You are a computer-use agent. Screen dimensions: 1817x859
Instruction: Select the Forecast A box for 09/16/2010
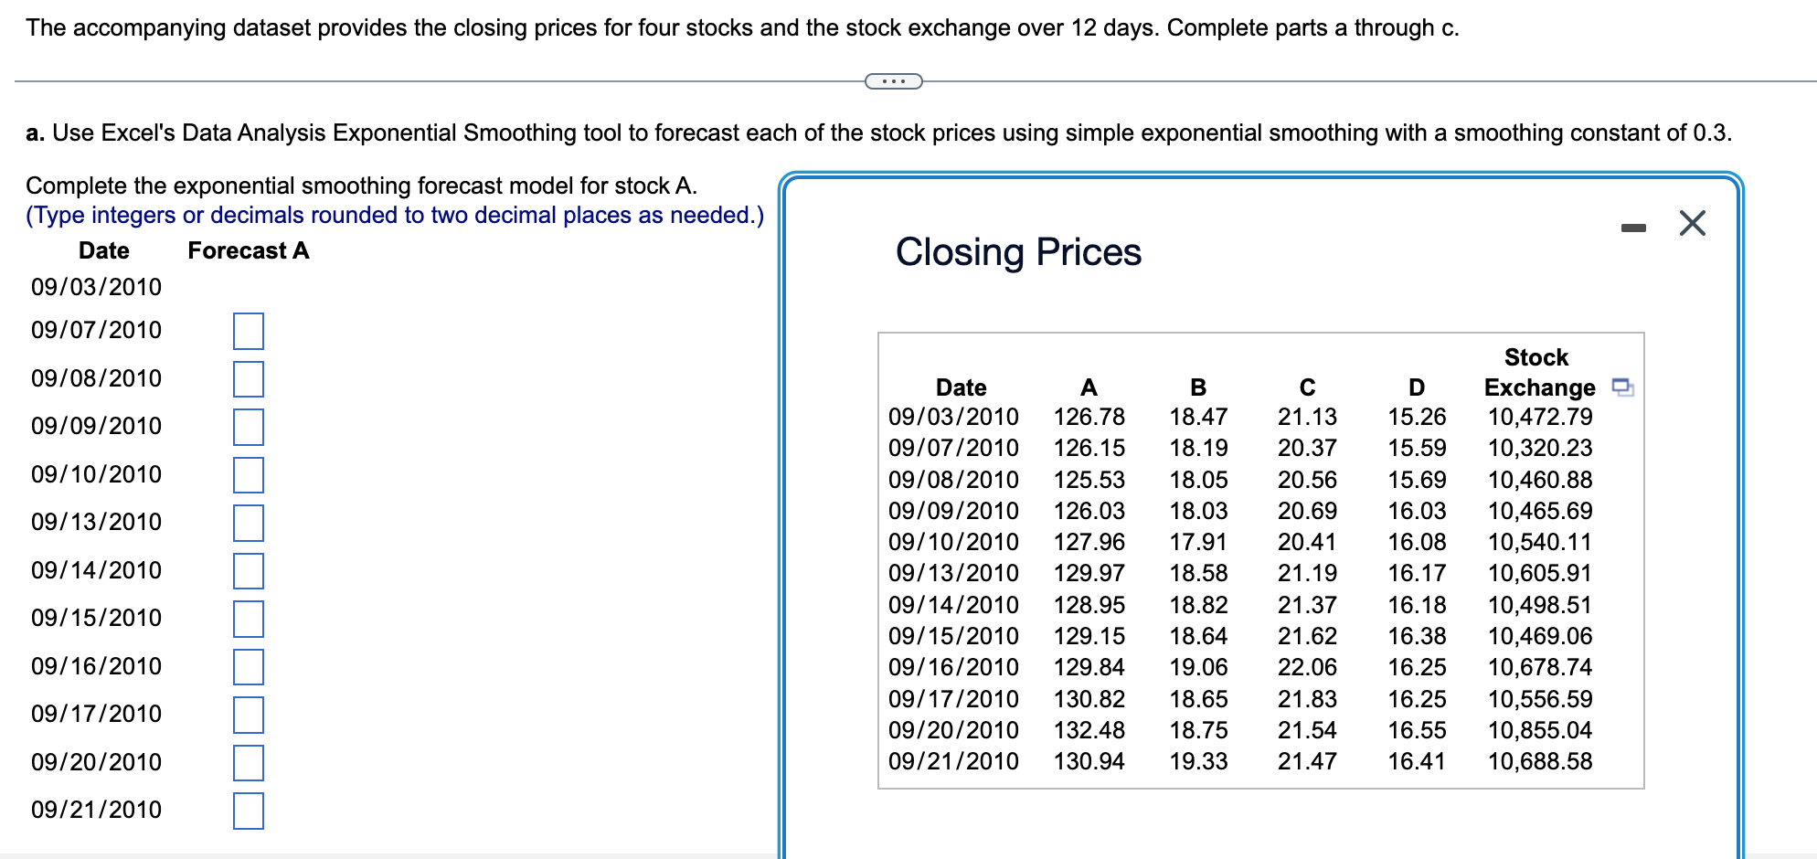(x=247, y=668)
